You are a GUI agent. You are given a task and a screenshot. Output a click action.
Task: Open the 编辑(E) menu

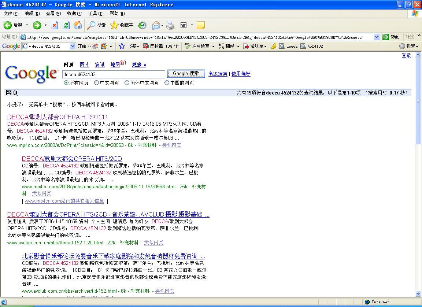coord(32,14)
